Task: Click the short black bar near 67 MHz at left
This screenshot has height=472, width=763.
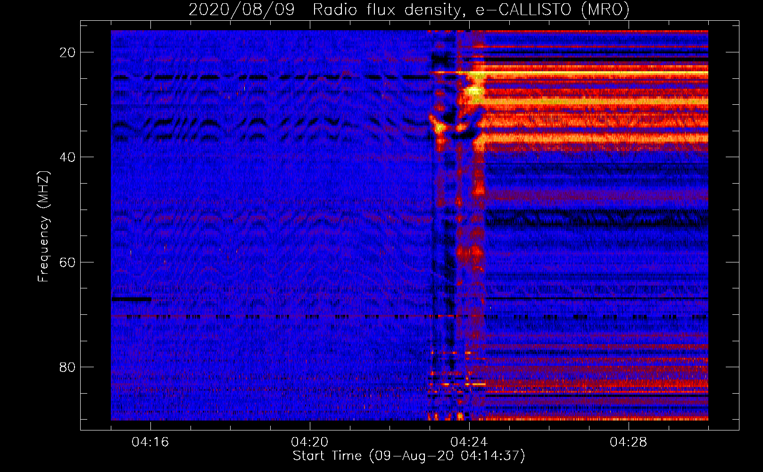Action: tap(132, 299)
